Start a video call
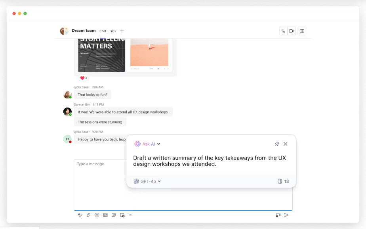Image resolution: width=366 pixels, height=229 pixels. 291,31
